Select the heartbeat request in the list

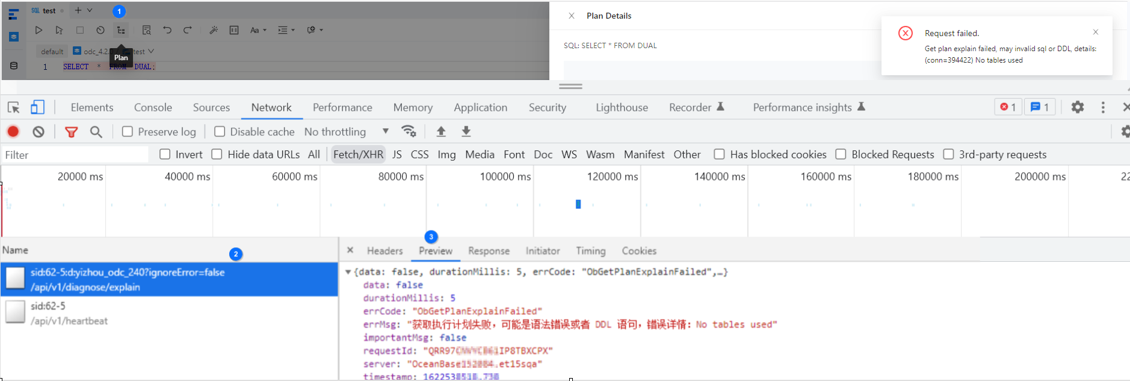point(69,313)
